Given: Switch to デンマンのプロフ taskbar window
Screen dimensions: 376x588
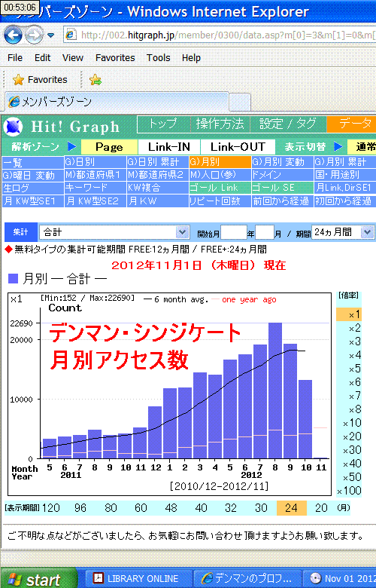Looking at the screenshot, I should 247,579.
